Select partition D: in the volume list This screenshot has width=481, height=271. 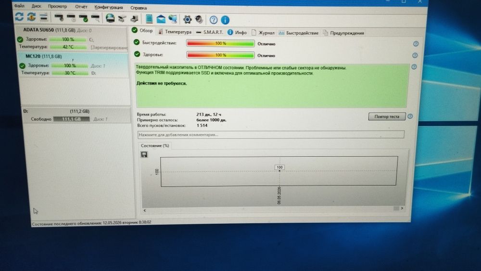click(x=76, y=115)
